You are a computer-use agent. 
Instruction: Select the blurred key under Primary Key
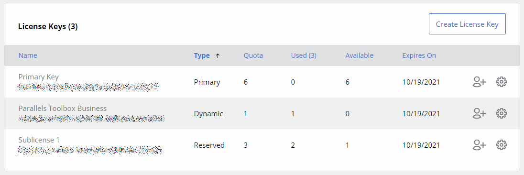coord(88,87)
